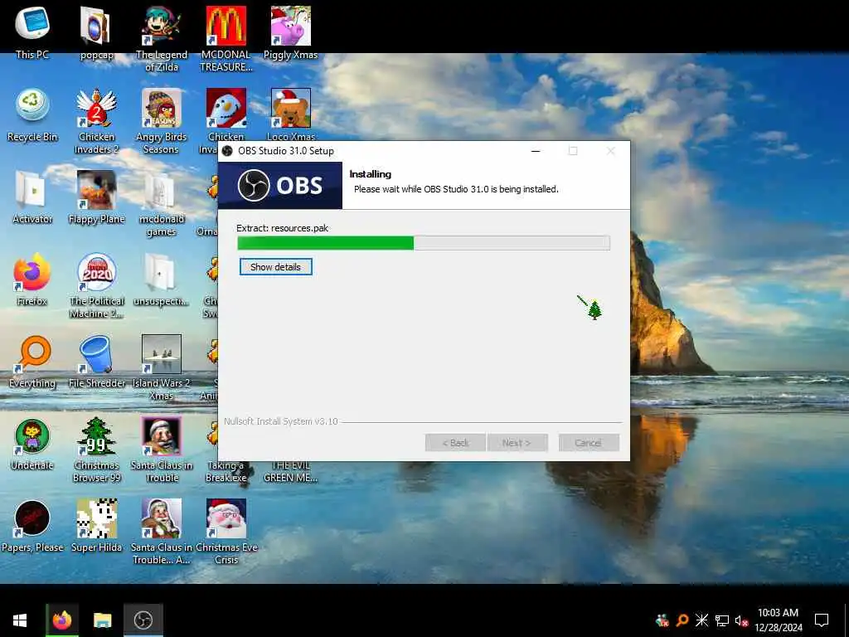Open the notification center icon
This screenshot has width=849, height=637.
coord(822,620)
